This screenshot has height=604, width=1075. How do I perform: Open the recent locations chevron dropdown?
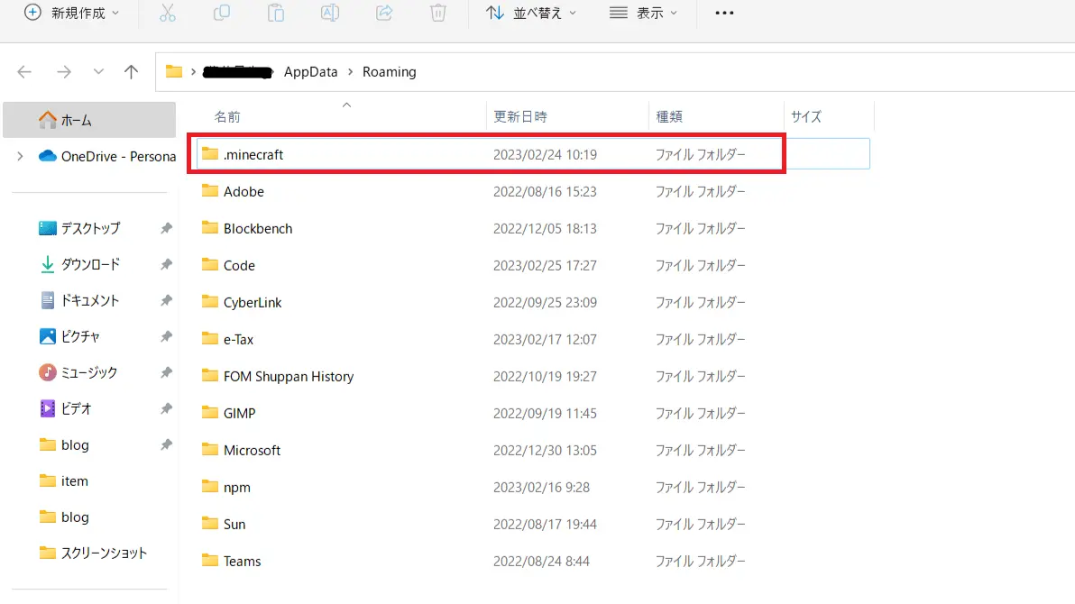98,72
